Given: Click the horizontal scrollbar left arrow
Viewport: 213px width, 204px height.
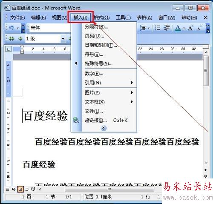Looking at the screenshot, I should (x=40, y=189).
